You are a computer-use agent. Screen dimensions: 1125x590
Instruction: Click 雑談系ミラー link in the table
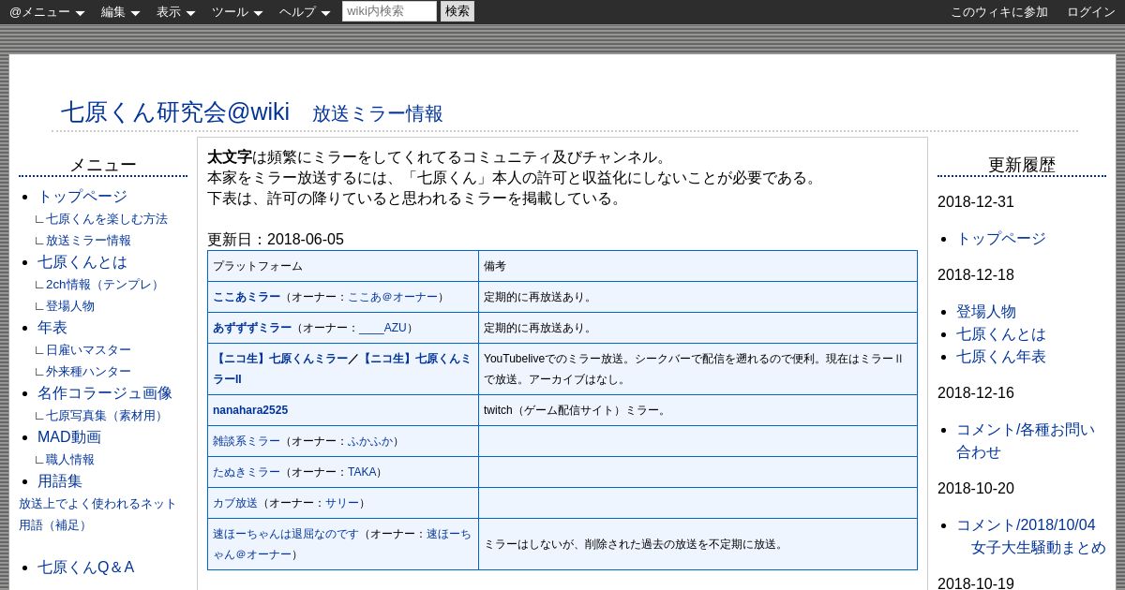click(247, 441)
